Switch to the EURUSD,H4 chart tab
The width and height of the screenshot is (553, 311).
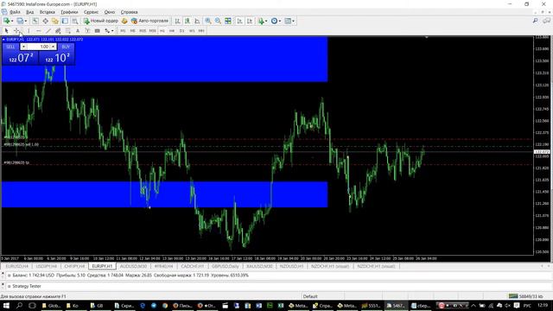(x=16, y=266)
